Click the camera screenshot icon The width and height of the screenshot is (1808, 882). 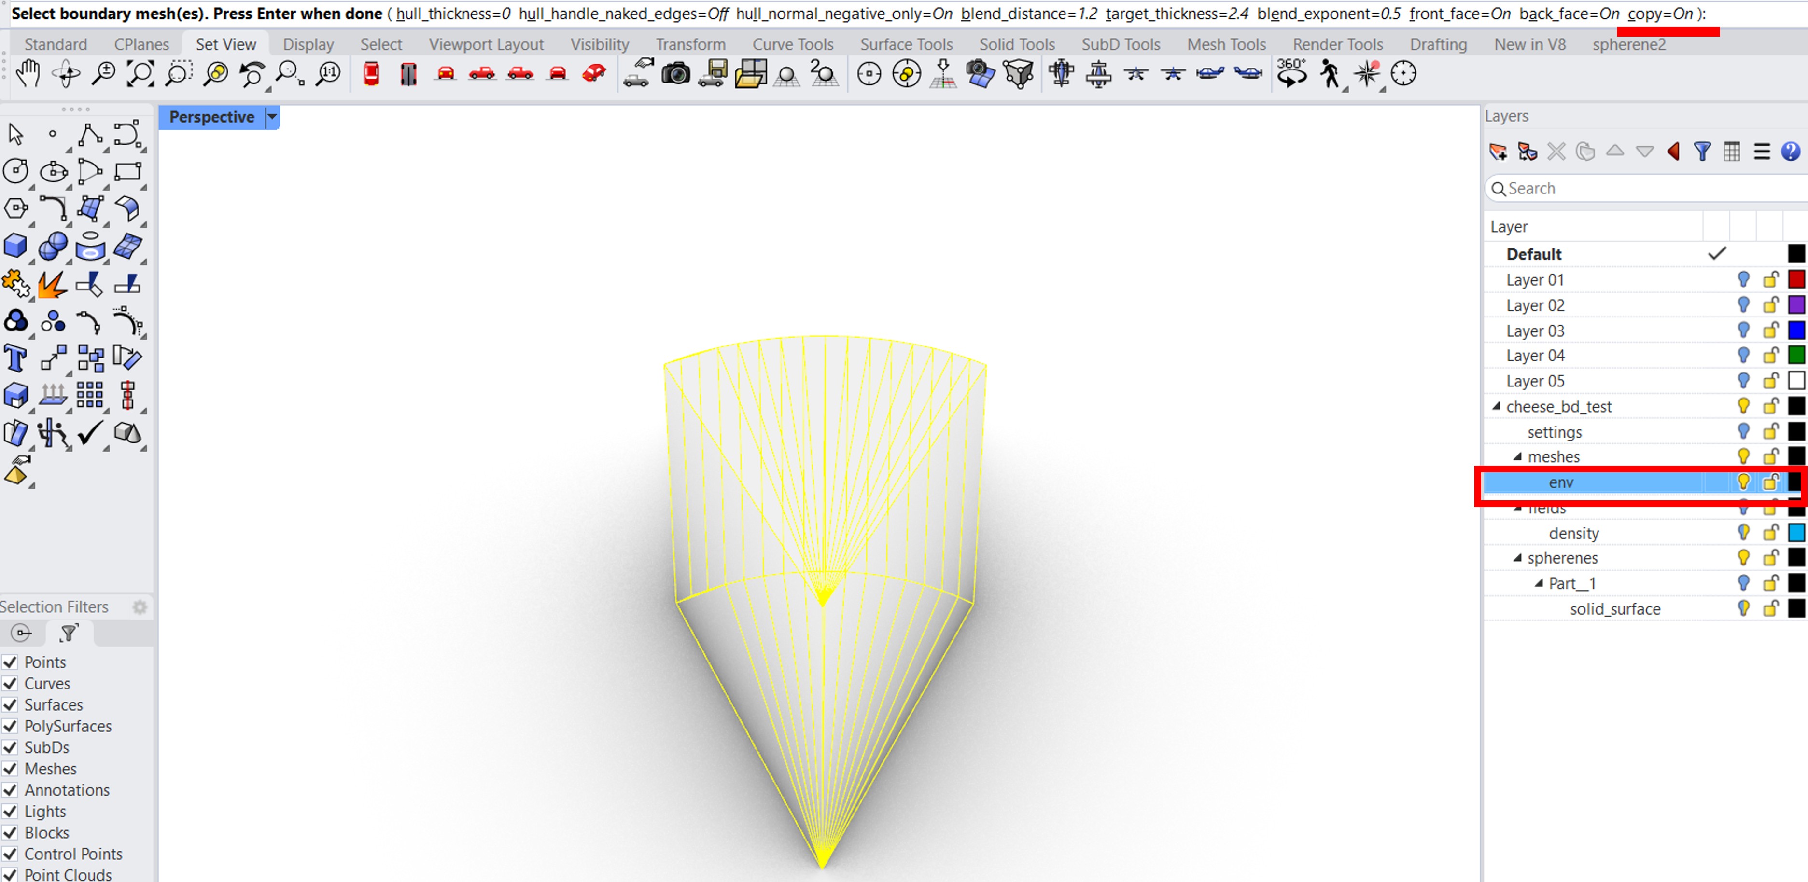pos(675,74)
